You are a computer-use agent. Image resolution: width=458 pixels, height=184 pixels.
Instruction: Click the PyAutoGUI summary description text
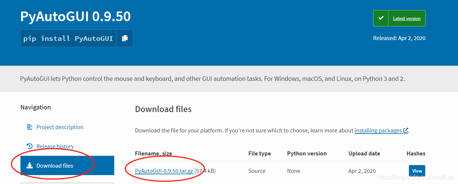pyautogui.click(x=212, y=79)
